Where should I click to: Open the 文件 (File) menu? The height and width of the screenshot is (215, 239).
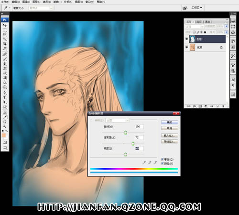[5, 2]
